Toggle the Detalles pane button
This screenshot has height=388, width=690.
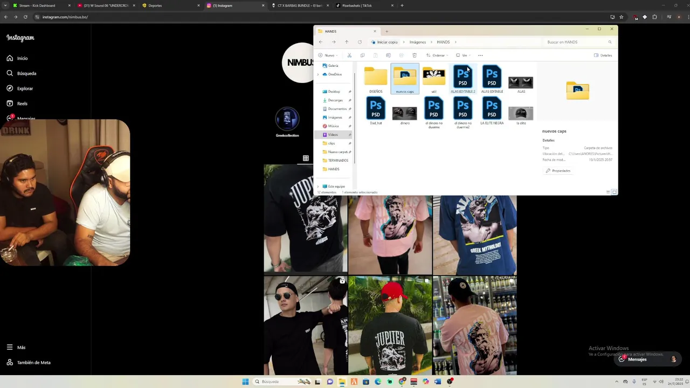(x=603, y=55)
